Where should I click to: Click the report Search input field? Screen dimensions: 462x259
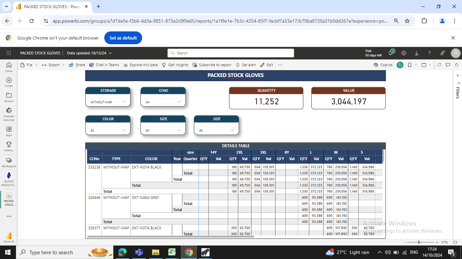(231, 53)
